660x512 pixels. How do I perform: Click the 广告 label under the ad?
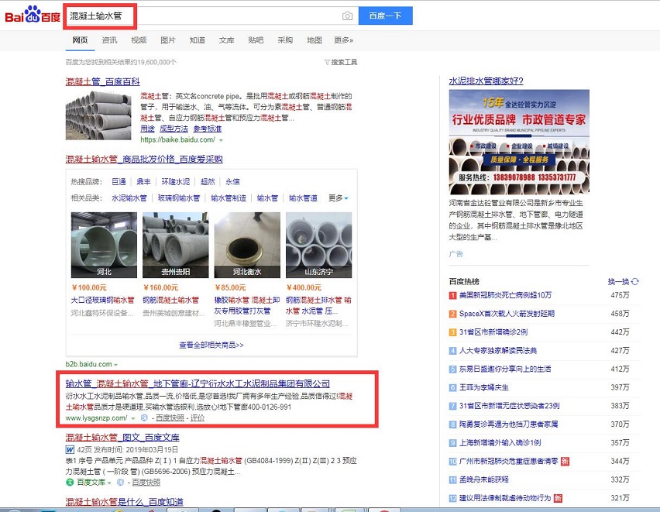click(455, 254)
